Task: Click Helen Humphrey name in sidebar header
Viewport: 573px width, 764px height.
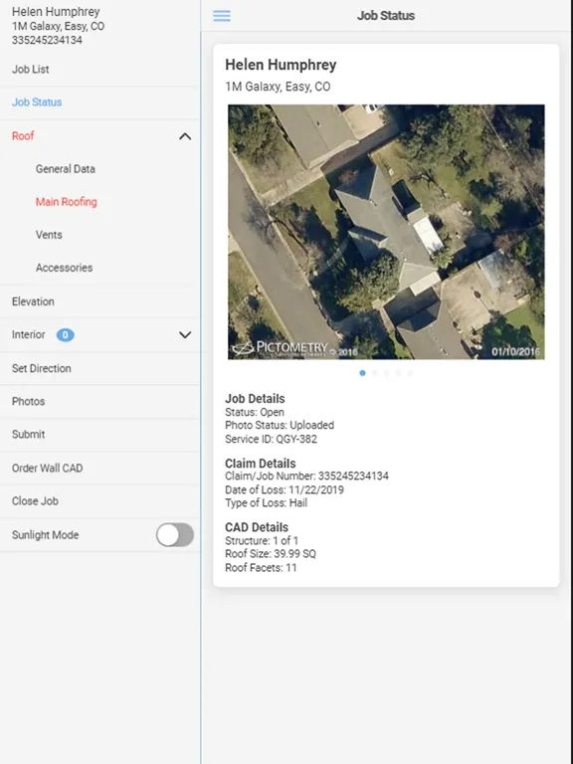Action: point(56,12)
